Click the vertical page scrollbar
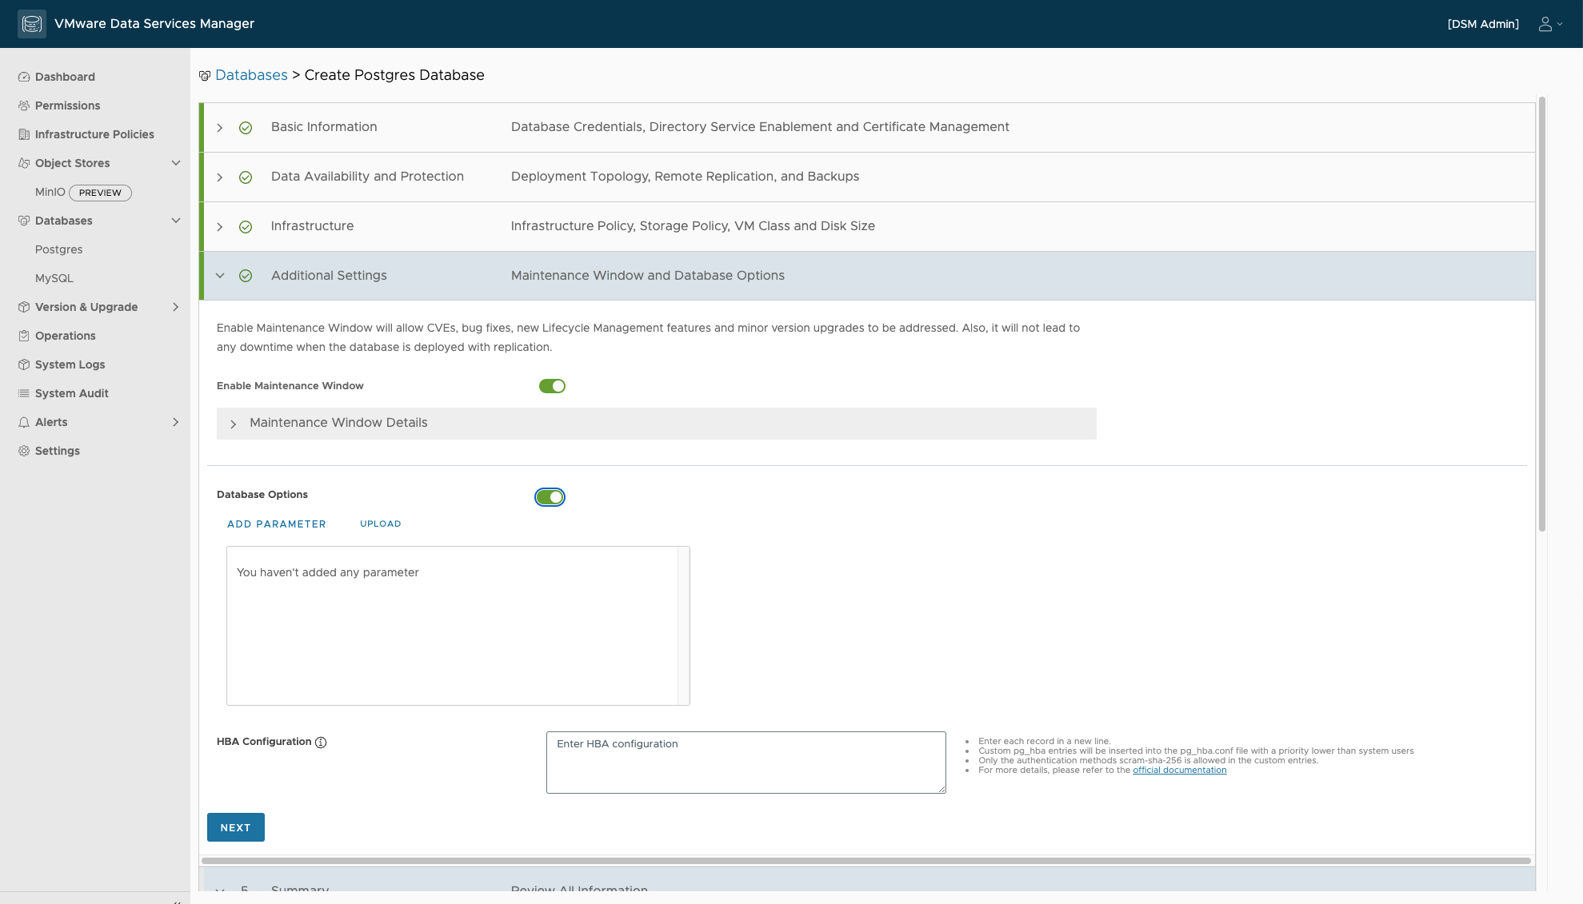 pos(1541,314)
